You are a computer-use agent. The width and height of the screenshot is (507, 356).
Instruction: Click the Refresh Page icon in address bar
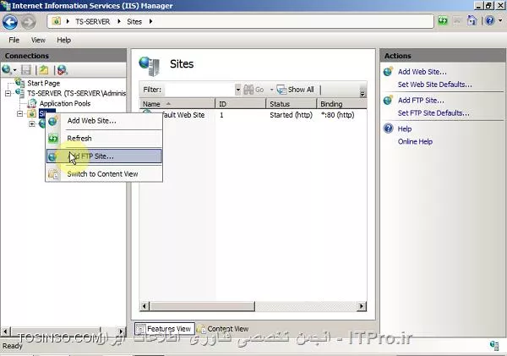point(443,21)
